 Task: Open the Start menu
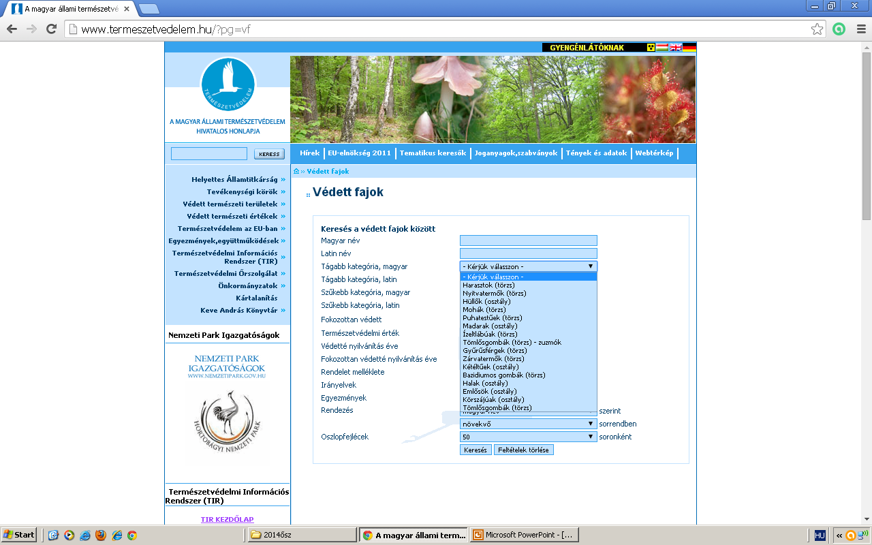[19, 535]
